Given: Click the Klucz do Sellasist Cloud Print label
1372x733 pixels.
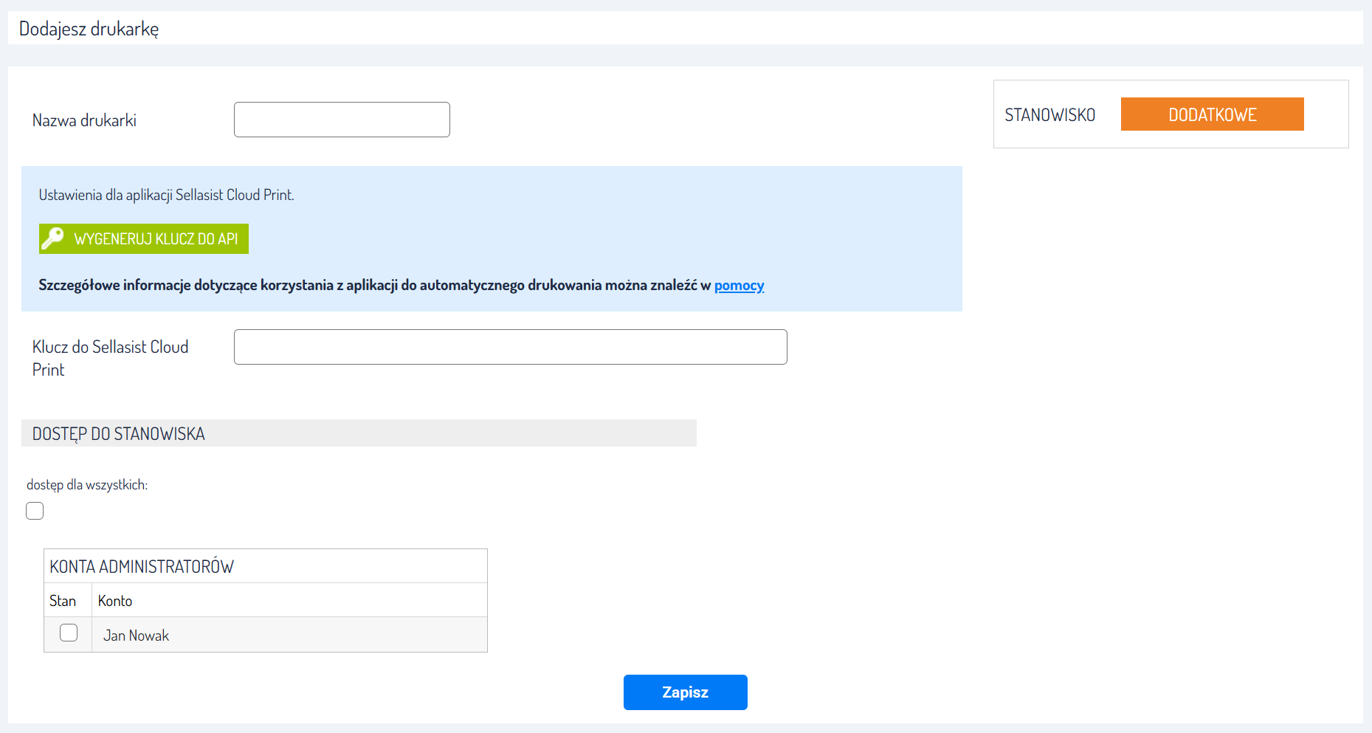Looking at the screenshot, I should [110, 358].
